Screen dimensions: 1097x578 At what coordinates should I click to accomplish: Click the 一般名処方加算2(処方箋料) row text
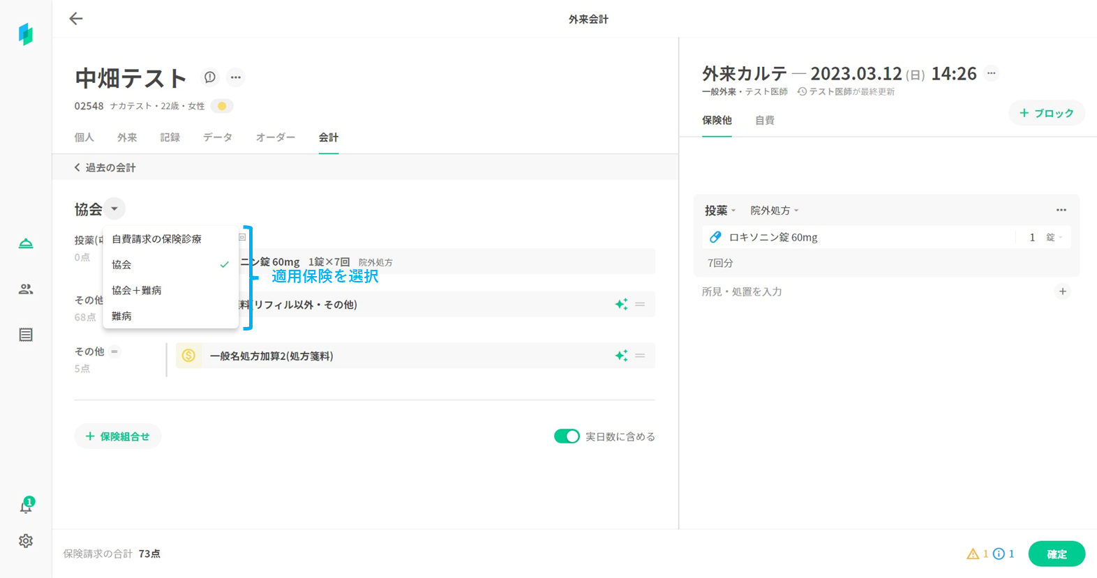click(271, 356)
